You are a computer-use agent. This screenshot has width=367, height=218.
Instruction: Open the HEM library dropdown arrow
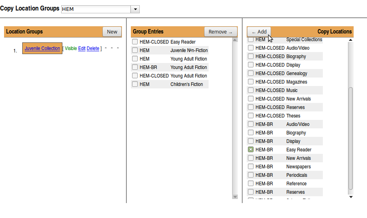135,9
